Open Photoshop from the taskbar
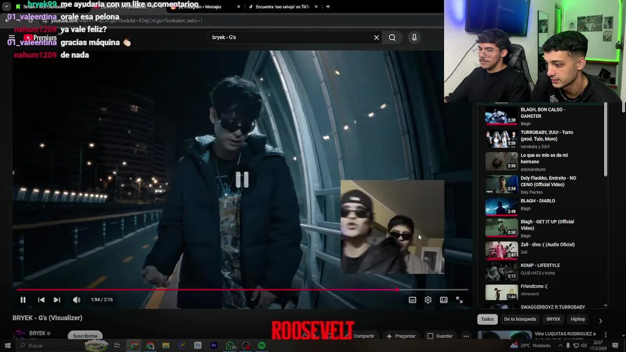Viewport: 626px width, 352px height. click(198, 346)
